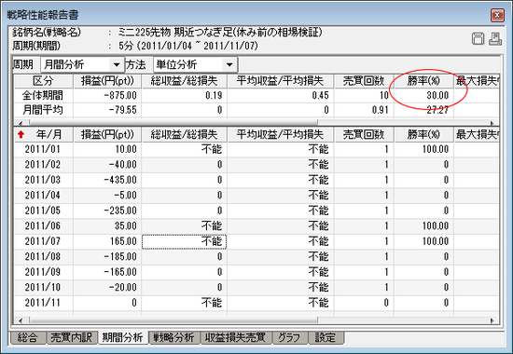
Task: Click upper table 勝率(%) header
Action: (x=423, y=81)
